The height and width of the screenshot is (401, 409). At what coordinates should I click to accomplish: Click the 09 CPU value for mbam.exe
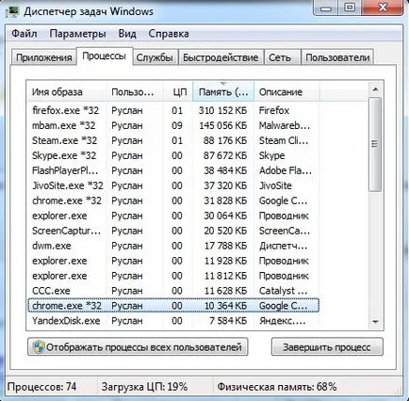[x=177, y=125]
